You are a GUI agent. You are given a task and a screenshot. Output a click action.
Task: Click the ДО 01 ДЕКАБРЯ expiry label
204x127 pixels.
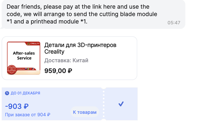25,93
